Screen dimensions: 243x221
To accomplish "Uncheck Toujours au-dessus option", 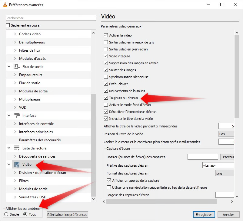I will (x=106, y=98).
